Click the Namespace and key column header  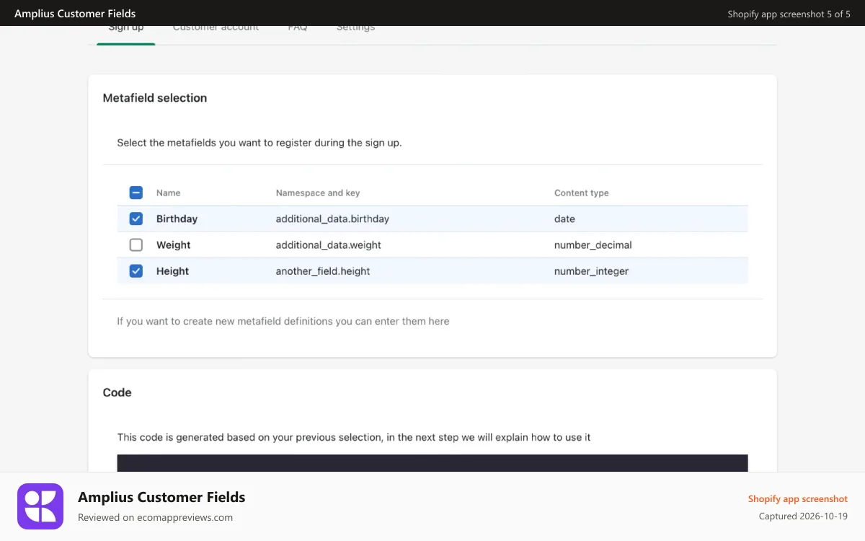click(x=317, y=193)
